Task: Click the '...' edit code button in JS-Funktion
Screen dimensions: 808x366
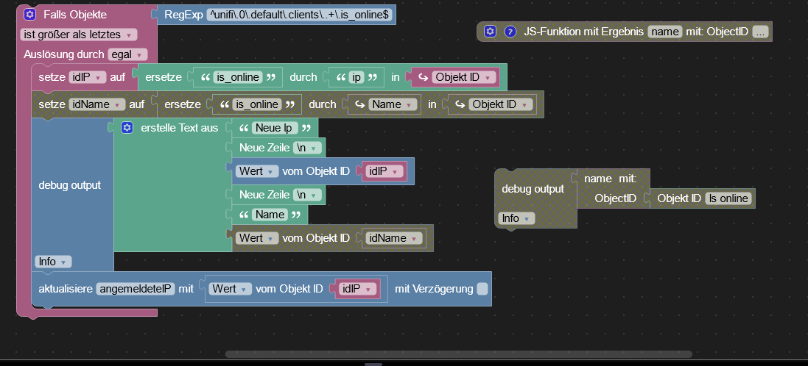Action: click(760, 32)
